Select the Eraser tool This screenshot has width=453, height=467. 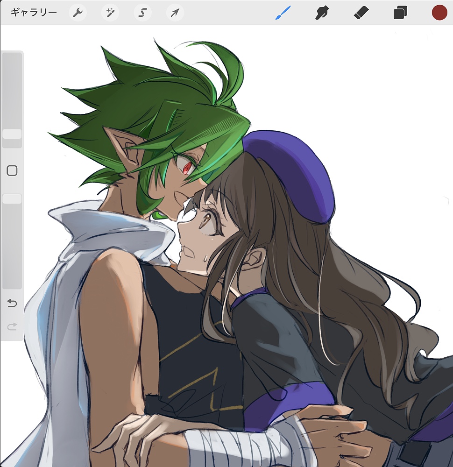361,13
